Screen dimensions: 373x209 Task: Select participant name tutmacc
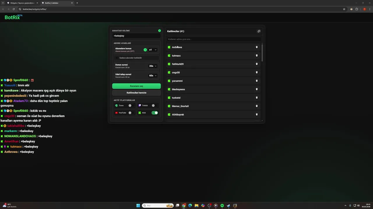point(176,55)
